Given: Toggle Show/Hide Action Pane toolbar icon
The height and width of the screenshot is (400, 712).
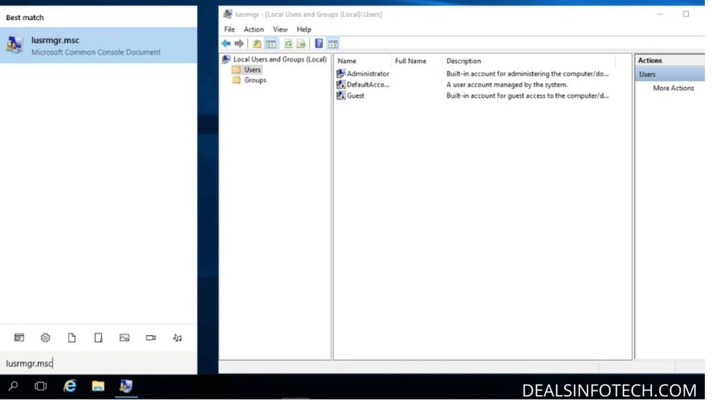Looking at the screenshot, I should [333, 44].
